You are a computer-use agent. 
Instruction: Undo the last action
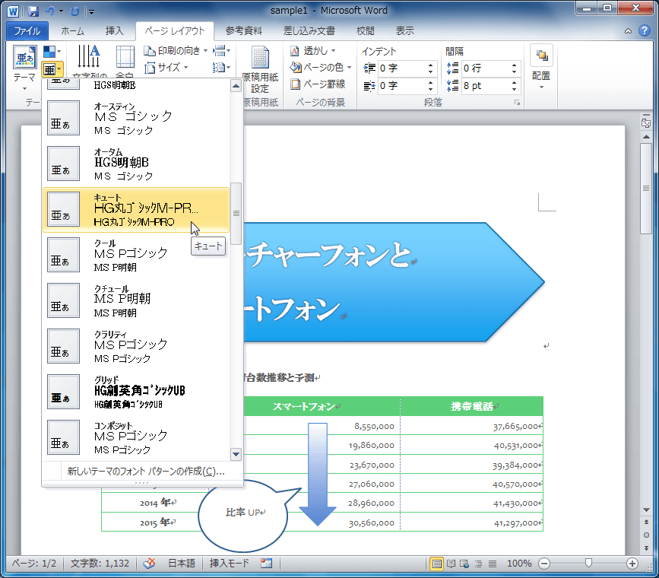(49, 11)
